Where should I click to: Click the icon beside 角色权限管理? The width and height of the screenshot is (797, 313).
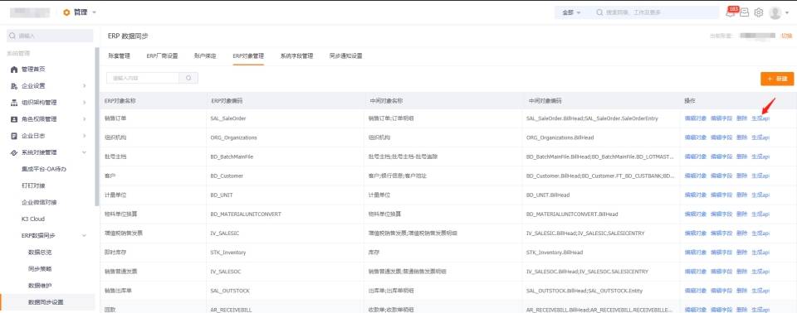(14, 120)
